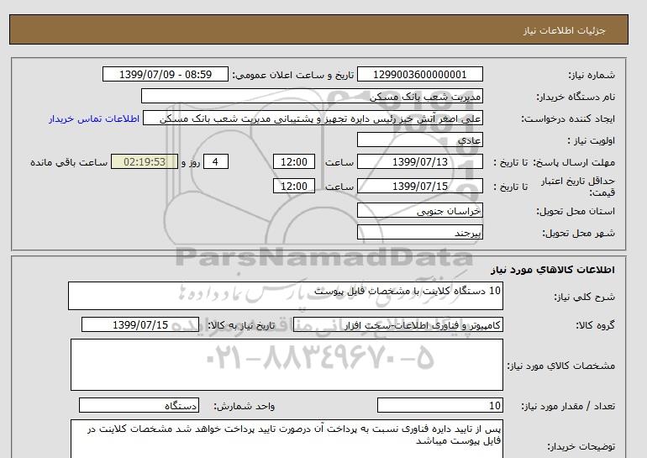Click the label 'حداقل تاریخ اعتبار قیمت'
Viewport: 647px width, 458px height.
click(578, 187)
